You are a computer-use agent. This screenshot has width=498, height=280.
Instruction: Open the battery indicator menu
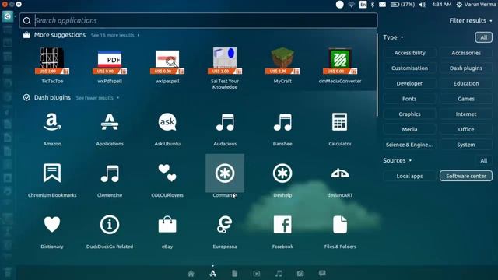[x=402, y=5]
